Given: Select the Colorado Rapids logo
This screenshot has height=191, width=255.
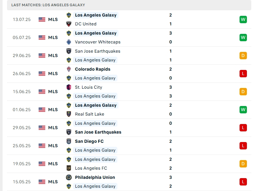Looking at the screenshot, I should click(x=68, y=69).
